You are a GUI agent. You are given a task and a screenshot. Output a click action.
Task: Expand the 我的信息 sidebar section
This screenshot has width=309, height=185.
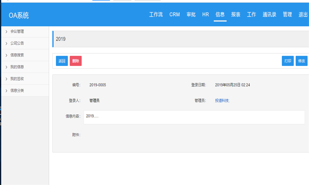tap(17, 67)
